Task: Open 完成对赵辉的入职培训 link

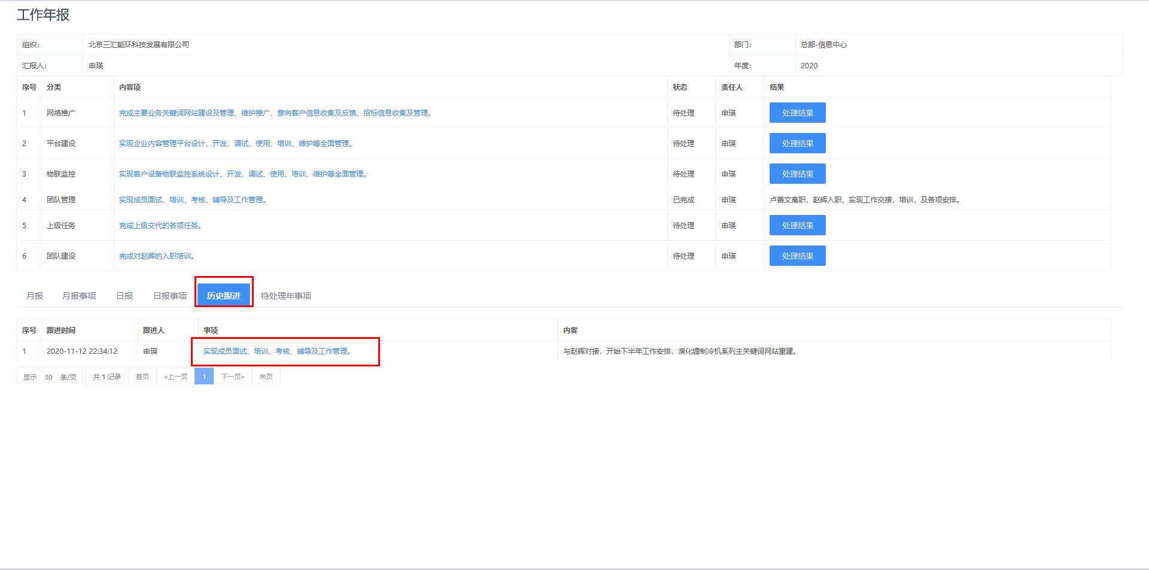Action: pos(157,256)
